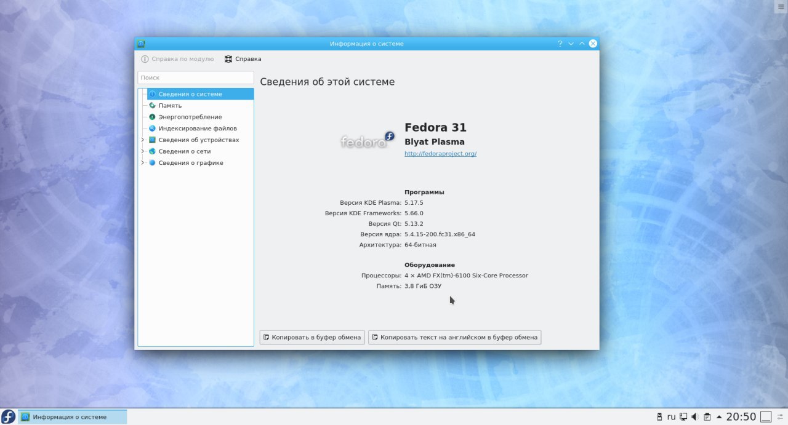Click kernel version 5.4.15-200.fc31.x86_64
Viewport: 788px width, 425px height.
point(440,234)
